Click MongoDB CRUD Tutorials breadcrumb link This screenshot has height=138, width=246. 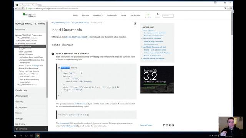click(80, 23)
